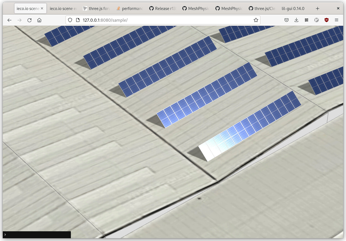Expand the collapsed lil-gui panel chevron
This screenshot has width=346, height=241.
point(5,235)
